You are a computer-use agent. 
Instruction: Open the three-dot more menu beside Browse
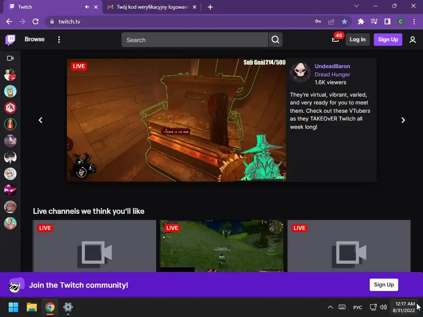pos(59,40)
